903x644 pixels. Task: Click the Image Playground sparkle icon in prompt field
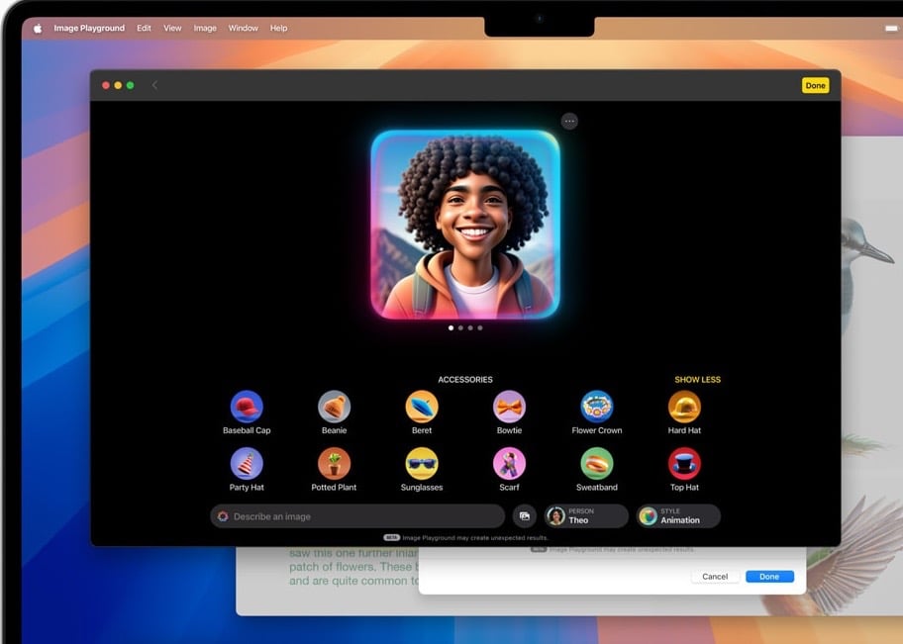tap(223, 516)
